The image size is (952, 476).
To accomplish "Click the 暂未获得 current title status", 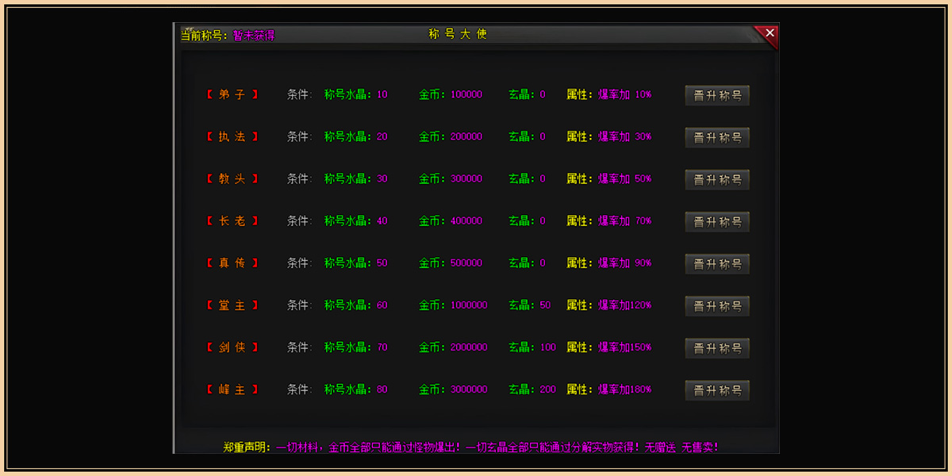I will [x=253, y=36].
